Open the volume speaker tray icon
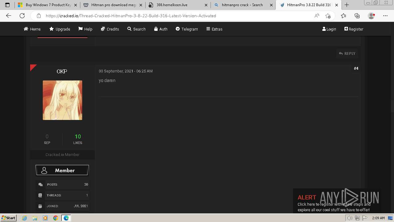This screenshot has height=222, width=394. point(350,218)
